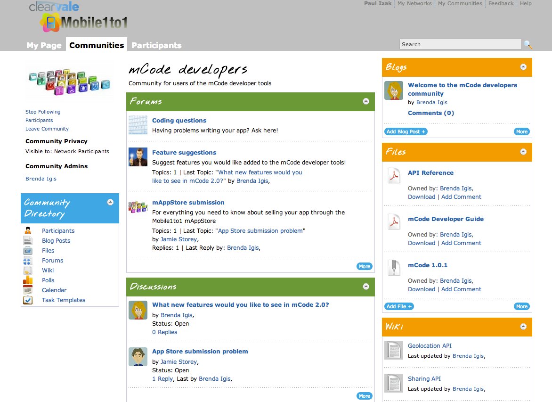Collapse the Forums panel

pos(366,101)
